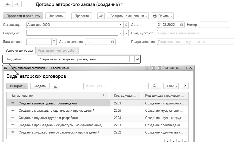Viewport: 234px width, 142px height.
Task: Select the Условия договора tab
Action: click(x=19, y=50)
